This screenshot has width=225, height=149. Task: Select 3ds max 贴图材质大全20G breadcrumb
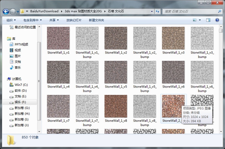(x=83, y=11)
